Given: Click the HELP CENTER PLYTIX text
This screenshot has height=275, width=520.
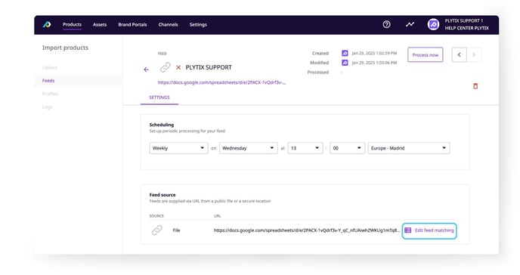Looking at the screenshot, I should [x=466, y=28].
